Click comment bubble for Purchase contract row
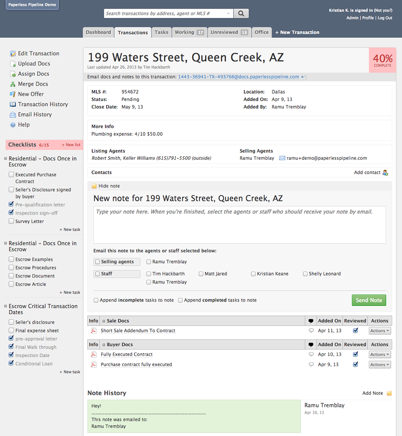This screenshot has width=402, height=436. (311, 364)
